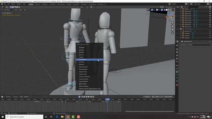Viewport: 212px width, 119px height.
Task: Select solid viewport shading mode
Action: (x=167, y=10)
